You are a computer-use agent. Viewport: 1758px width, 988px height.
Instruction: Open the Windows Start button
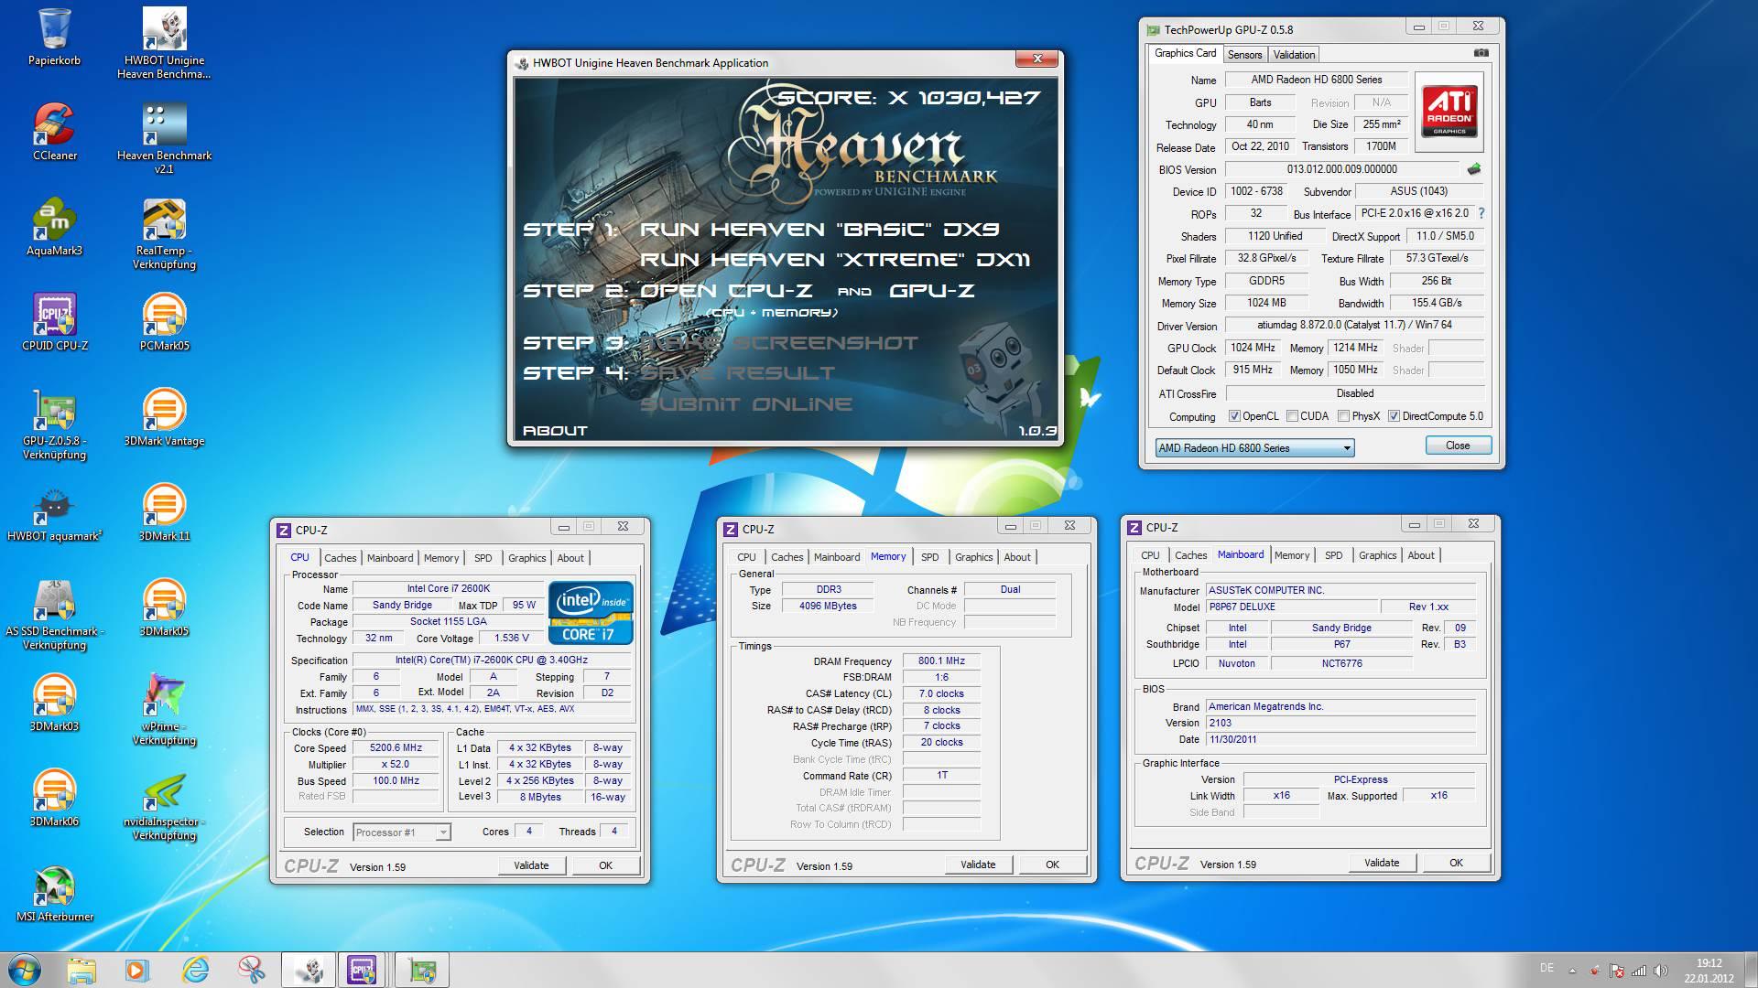tap(25, 970)
